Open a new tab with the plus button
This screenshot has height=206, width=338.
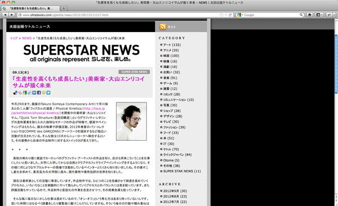(64, 8)
